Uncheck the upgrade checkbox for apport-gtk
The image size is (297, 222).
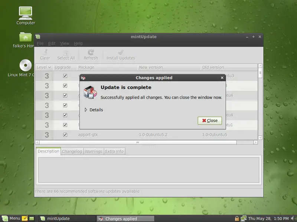click(x=65, y=135)
